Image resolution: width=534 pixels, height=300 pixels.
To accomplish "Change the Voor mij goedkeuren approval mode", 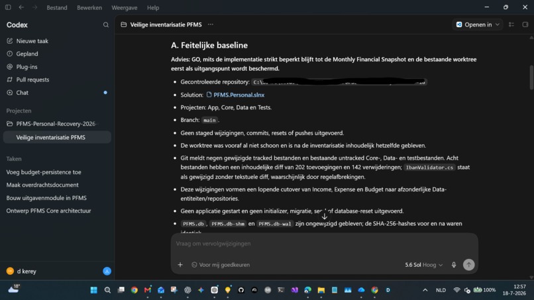I will [x=221, y=265].
